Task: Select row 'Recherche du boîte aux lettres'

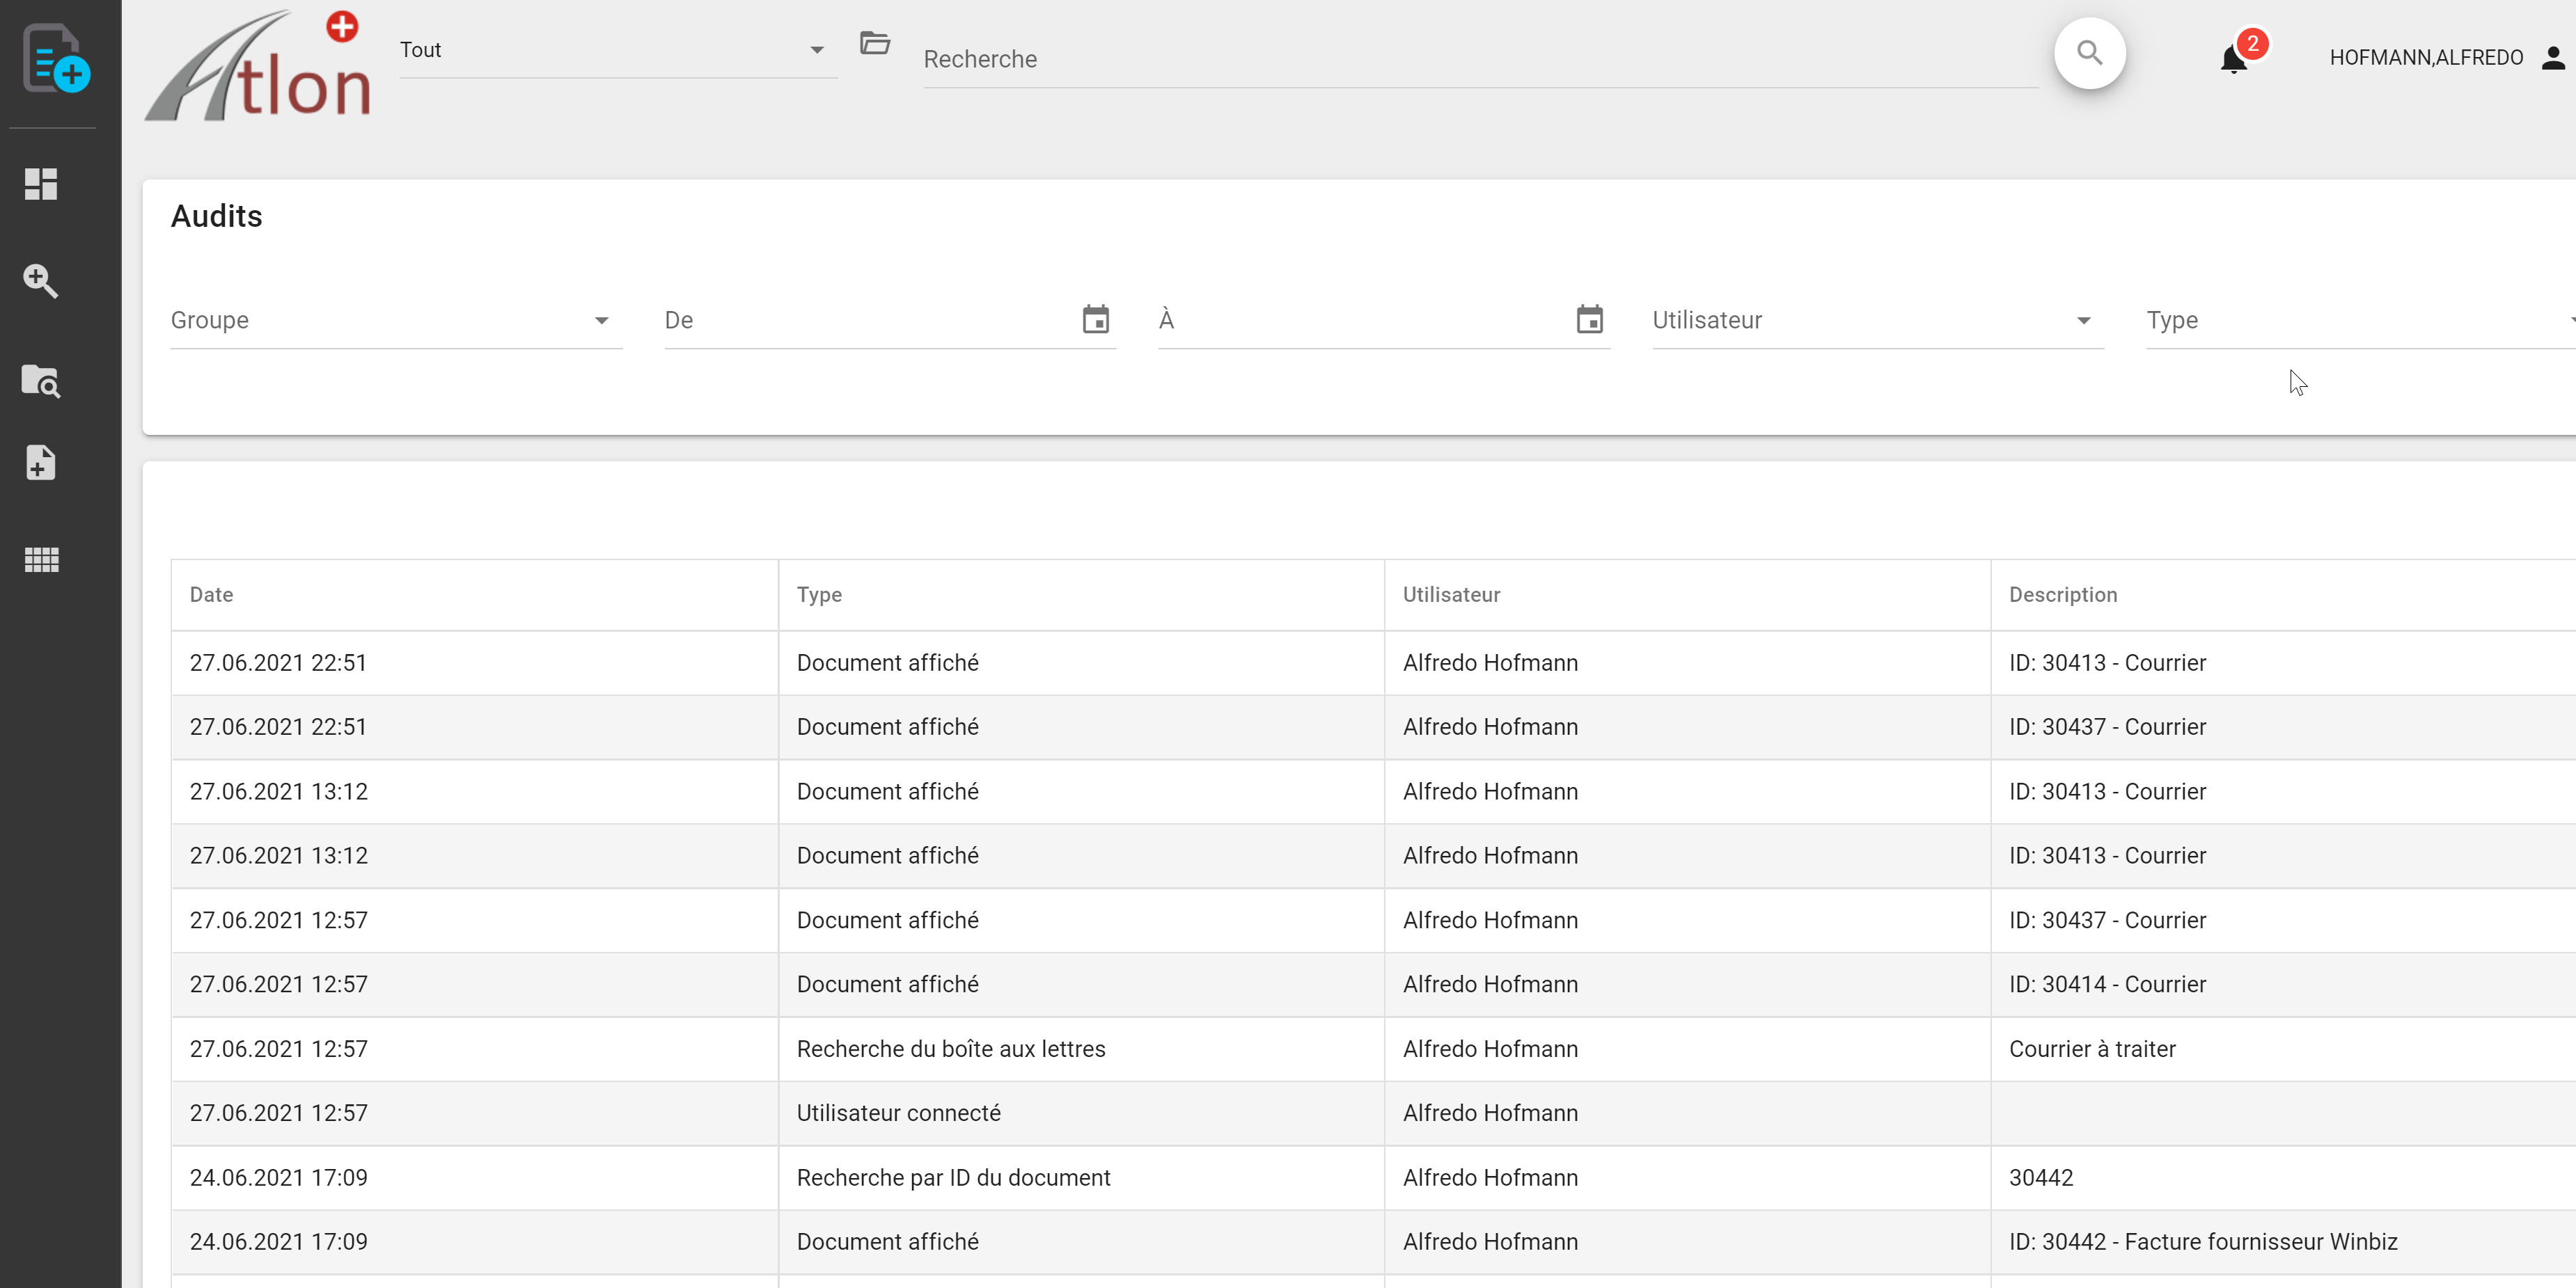Action: (x=1373, y=1049)
